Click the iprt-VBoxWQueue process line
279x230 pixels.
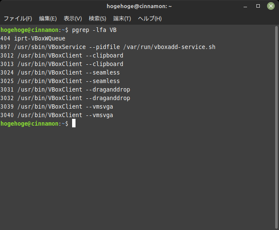click(x=33, y=38)
